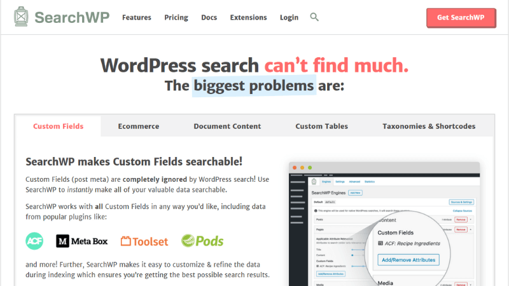Click the Get SearchWP button
The width and height of the screenshot is (509, 286).
pyautogui.click(x=461, y=18)
